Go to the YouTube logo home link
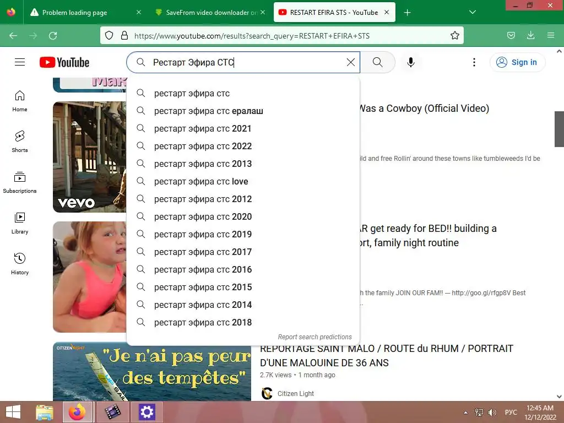 (64, 62)
